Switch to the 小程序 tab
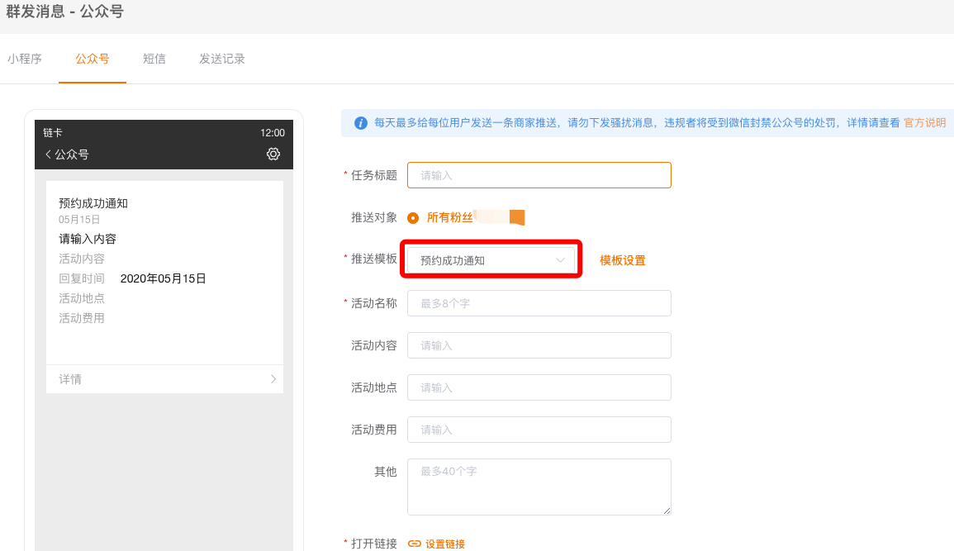This screenshot has width=954, height=551. pyautogui.click(x=25, y=59)
